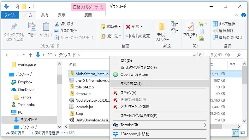This screenshot has width=249, height=140.
Task: Click the Refresh button beside address bar
Action: pos(201,55)
